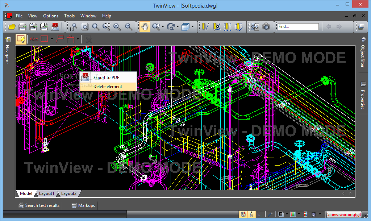Click the compare drawings arrows icon

click(x=255, y=27)
